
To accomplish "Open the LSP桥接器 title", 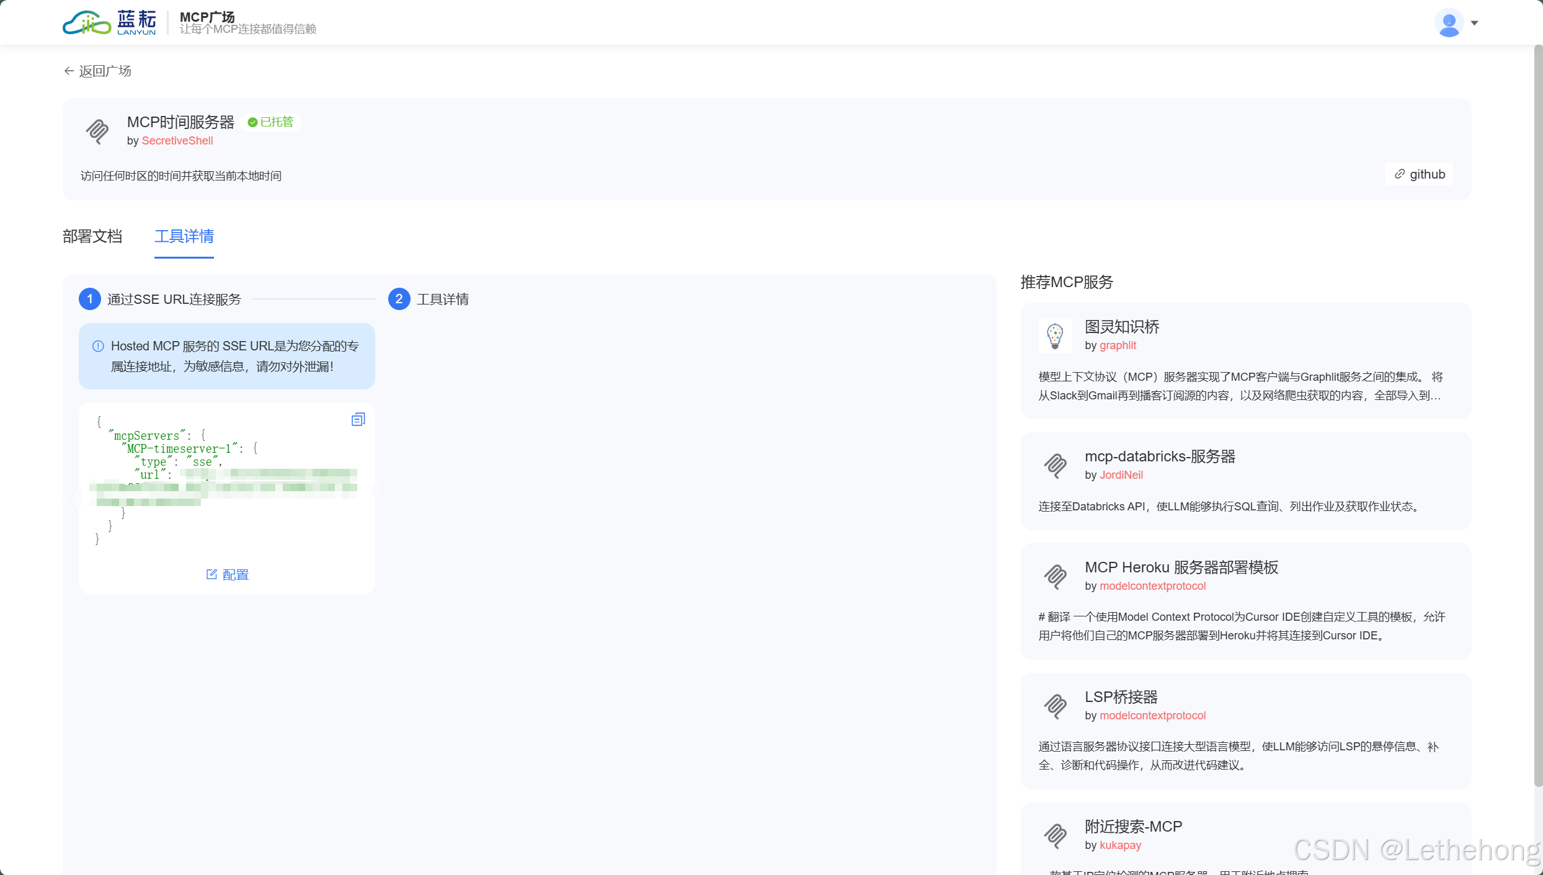I will (1121, 697).
